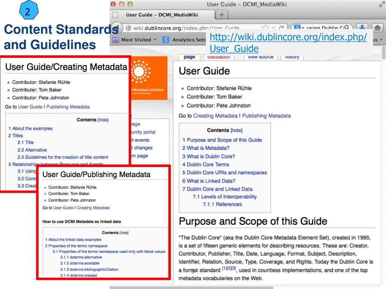Click the tab group icon left of tab
The width and height of the screenshot is (386, 289).
pyautogui.click(x=115, y=15)
